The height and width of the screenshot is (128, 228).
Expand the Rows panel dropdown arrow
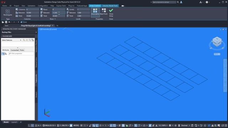pyautogui.click(x=55, y=19)
